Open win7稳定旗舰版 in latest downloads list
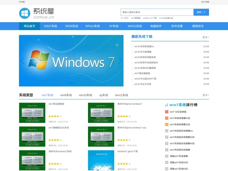228x171 pixels. coord(142,73)
